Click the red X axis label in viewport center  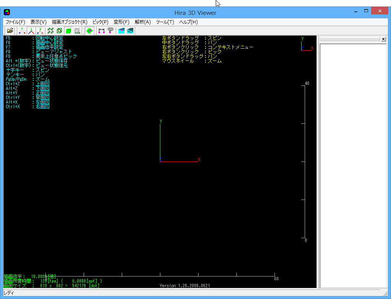pos(199,160)
